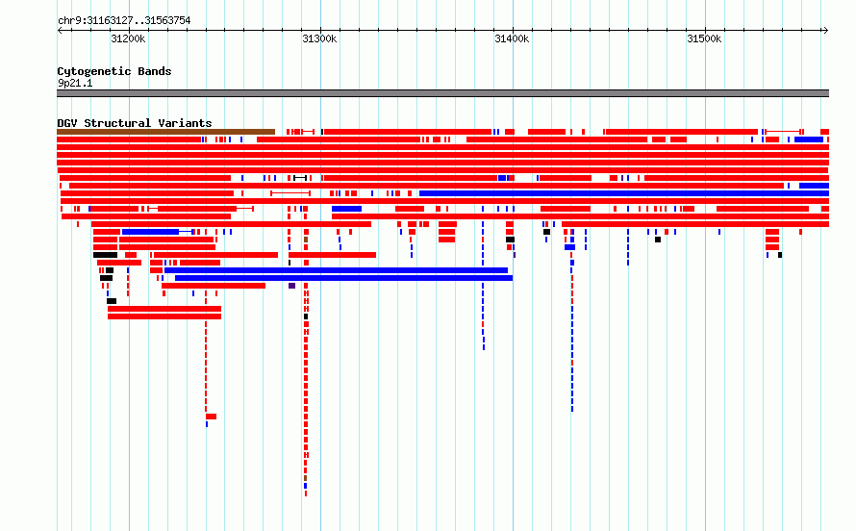Select the 31200k ruler label

(x=128, y=38)
